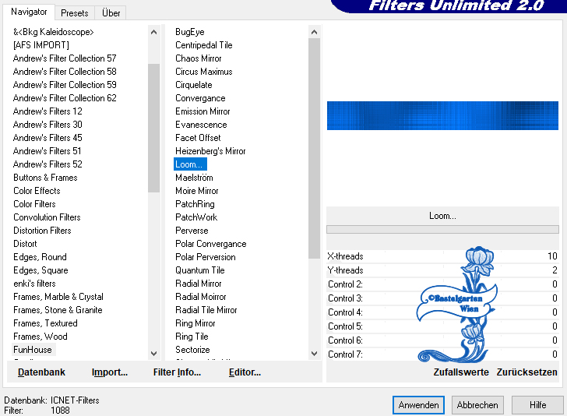Select the Navigator tab
Screen dimensions: 567x416
tap(29, 12)
